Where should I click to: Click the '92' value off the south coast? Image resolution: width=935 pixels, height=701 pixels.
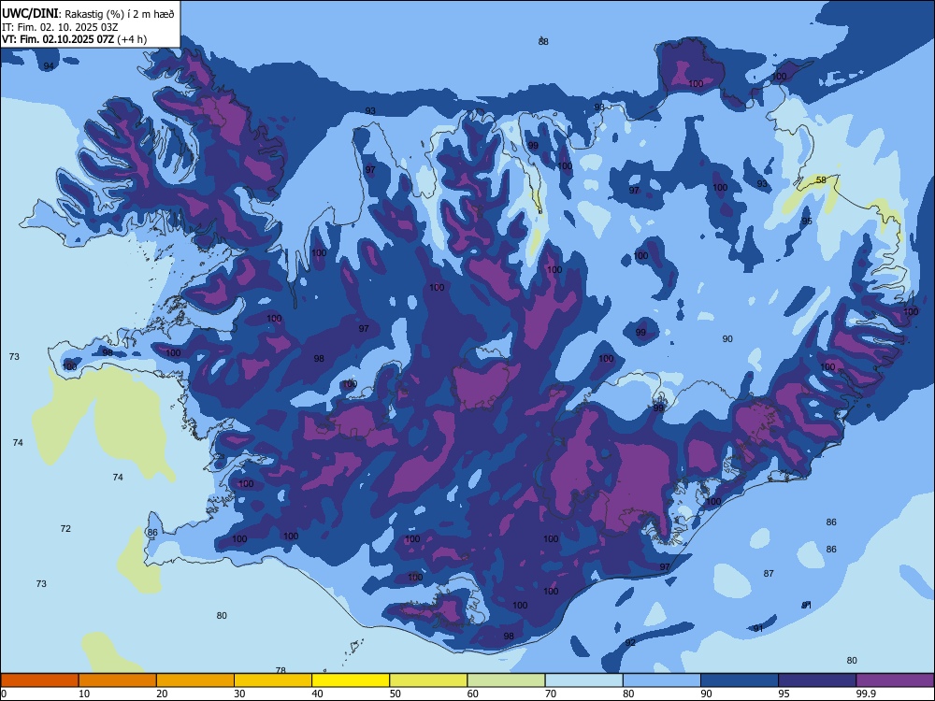point(630,643)
